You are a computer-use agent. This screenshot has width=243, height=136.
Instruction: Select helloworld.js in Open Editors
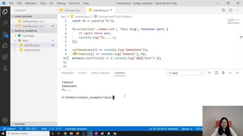pyautogui.click(x=34, y=21)
